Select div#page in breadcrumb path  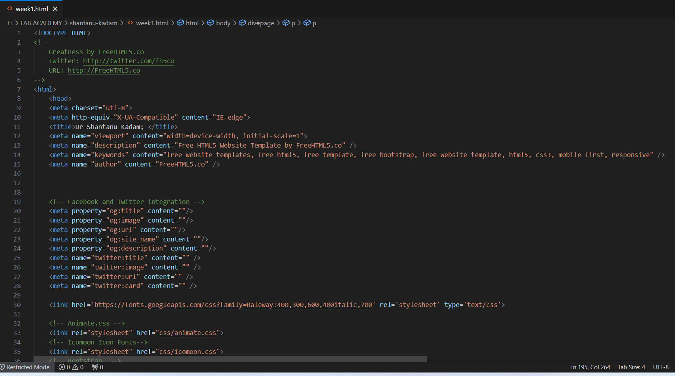click(x=261, y=23)
